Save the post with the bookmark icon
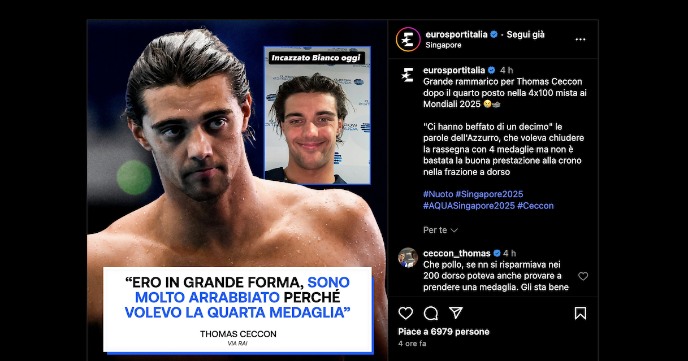 tap(580, 313)
